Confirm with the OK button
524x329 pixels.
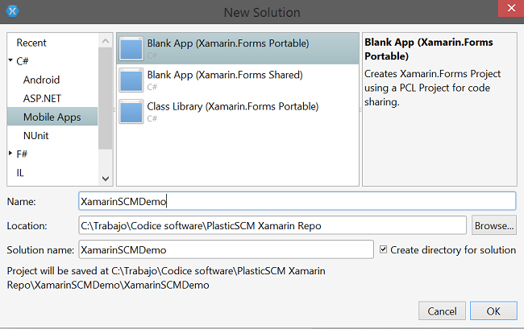tap(493, 311)
